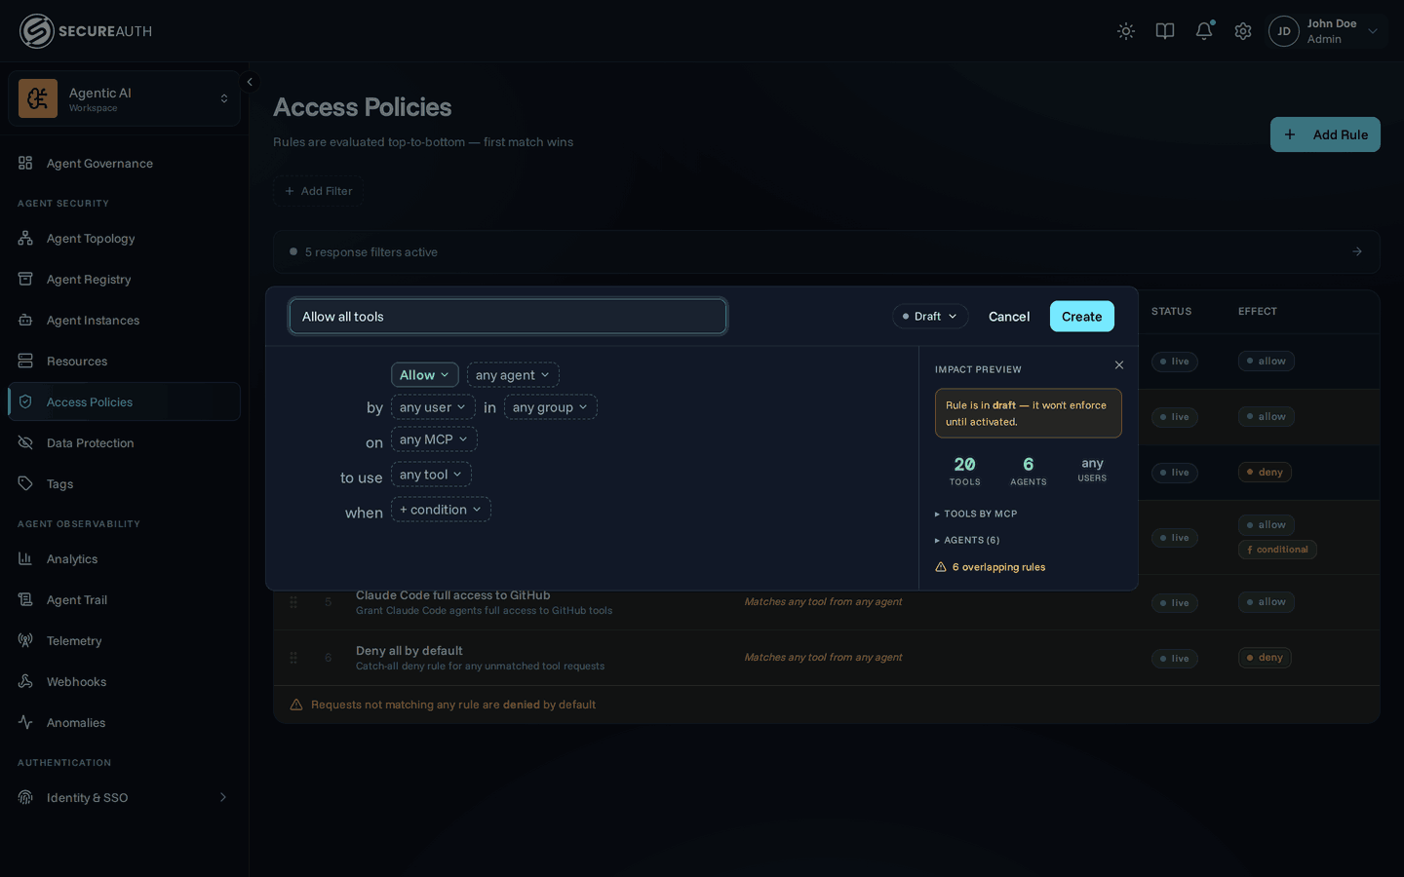Click the denied by default warning icon
Viewport: 1404px width, 877px height.
click(x=296, y=705)
